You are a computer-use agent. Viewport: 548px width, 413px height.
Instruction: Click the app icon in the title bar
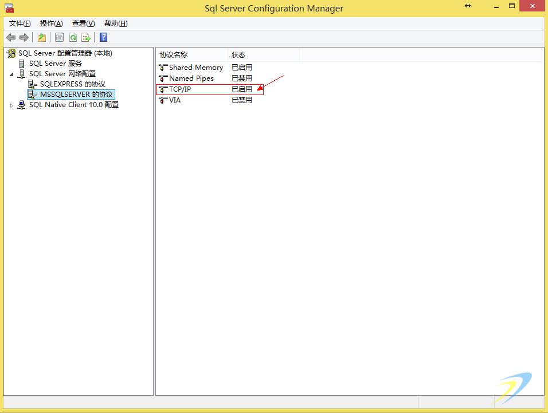[9, 8]
